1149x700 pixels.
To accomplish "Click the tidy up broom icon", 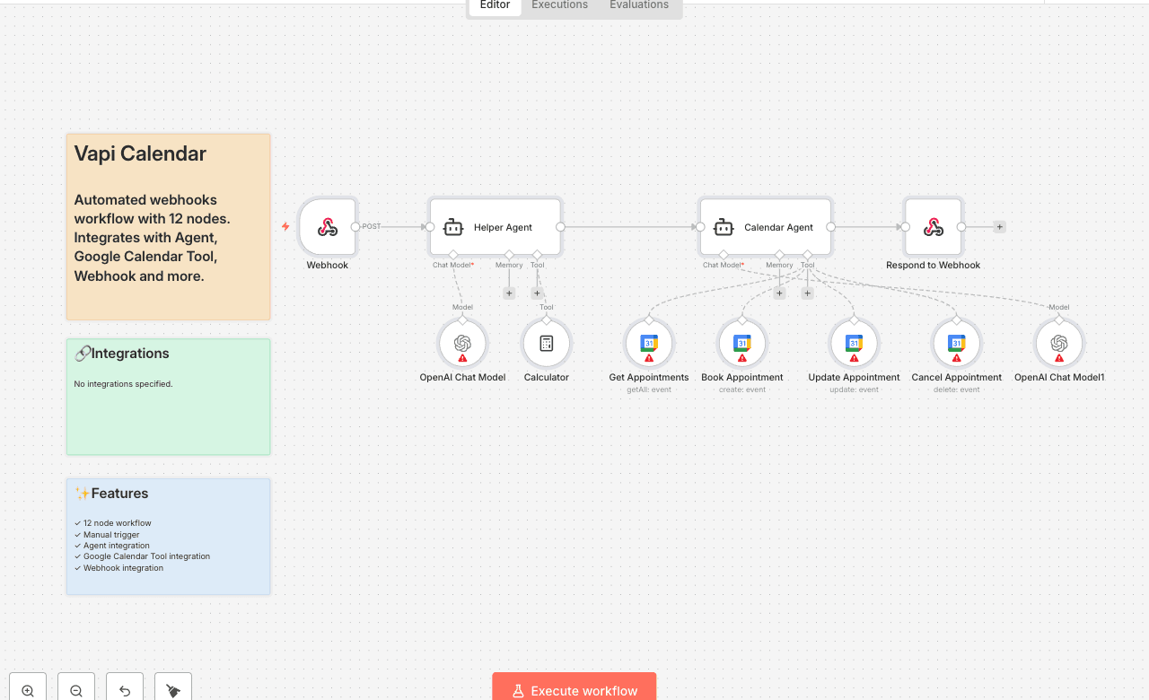I will pyautogui.click(x=173, y=690).
